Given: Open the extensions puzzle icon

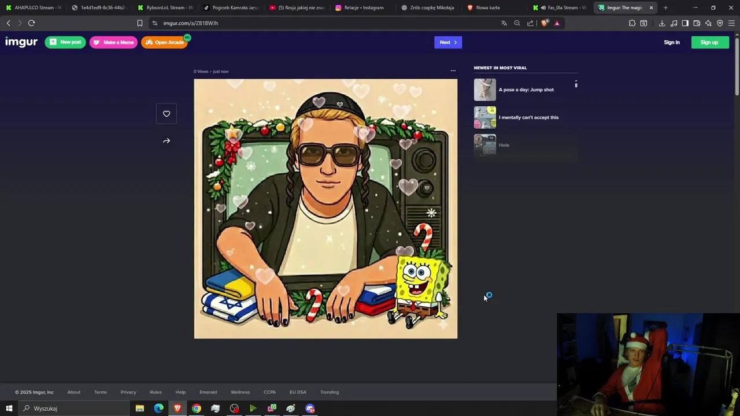Looking at the screenshot, I should [x=632, y=23].
